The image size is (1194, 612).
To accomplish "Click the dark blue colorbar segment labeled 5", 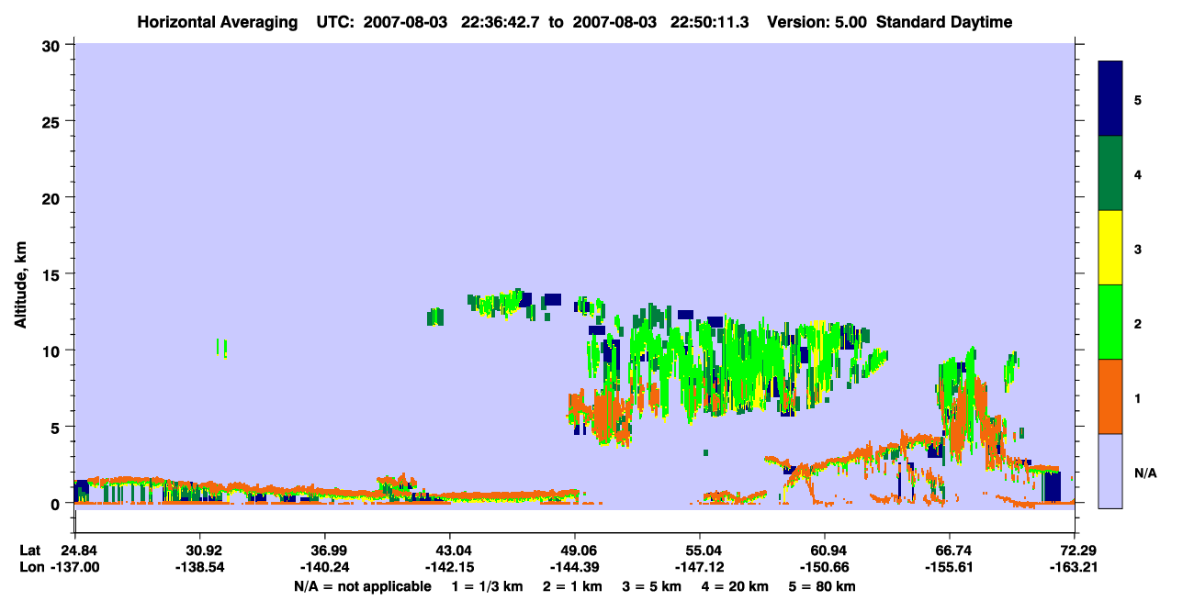I will pos(1110,99).
